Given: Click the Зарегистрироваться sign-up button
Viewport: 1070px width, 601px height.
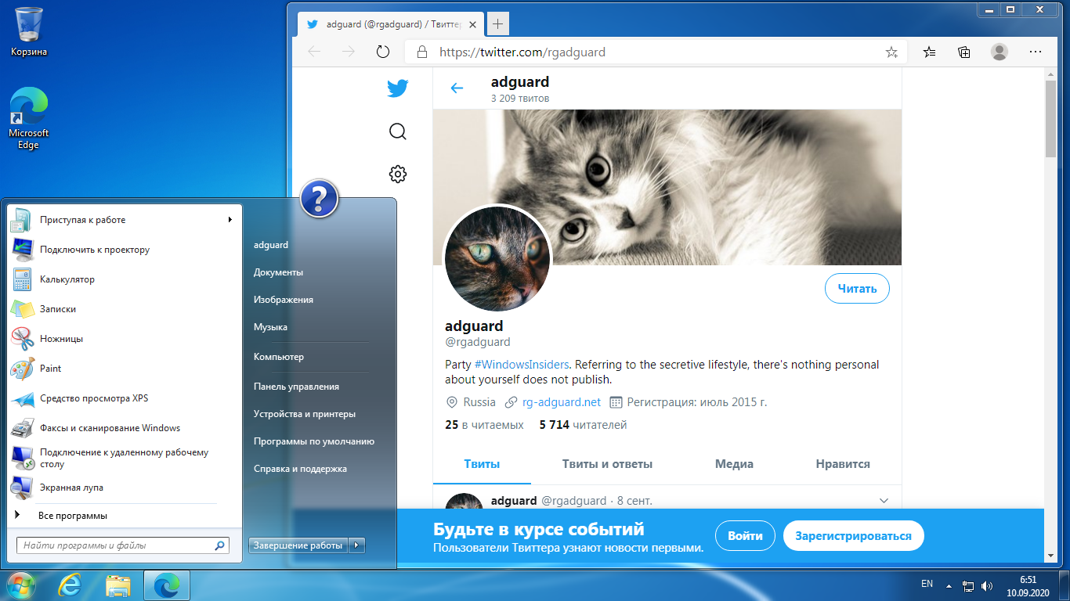Looking at the screenshot, I should click(853, 536).
